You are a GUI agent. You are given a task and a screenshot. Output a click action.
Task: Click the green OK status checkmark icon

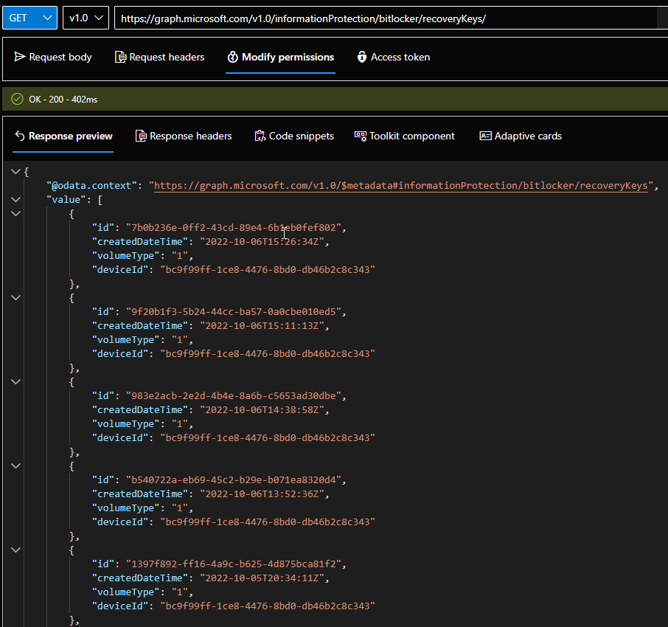(17, 99)
